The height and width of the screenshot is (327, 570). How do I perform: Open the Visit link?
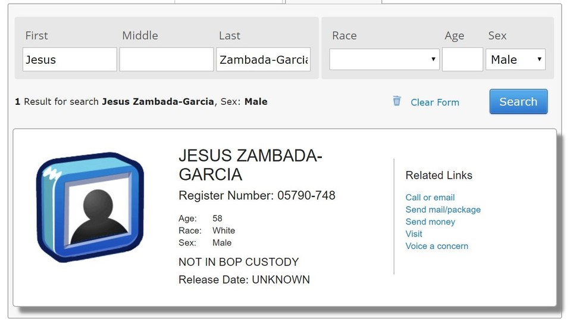(414, 234)
